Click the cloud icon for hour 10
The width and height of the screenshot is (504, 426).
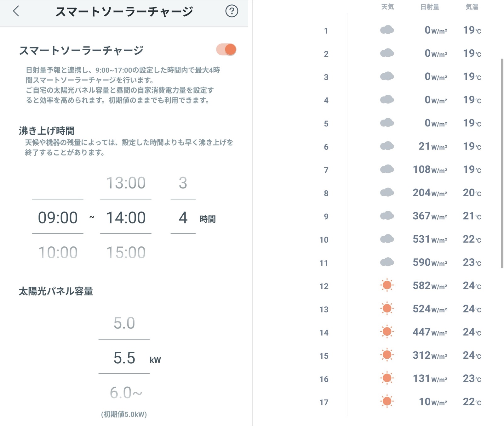[x=387, y=239]
